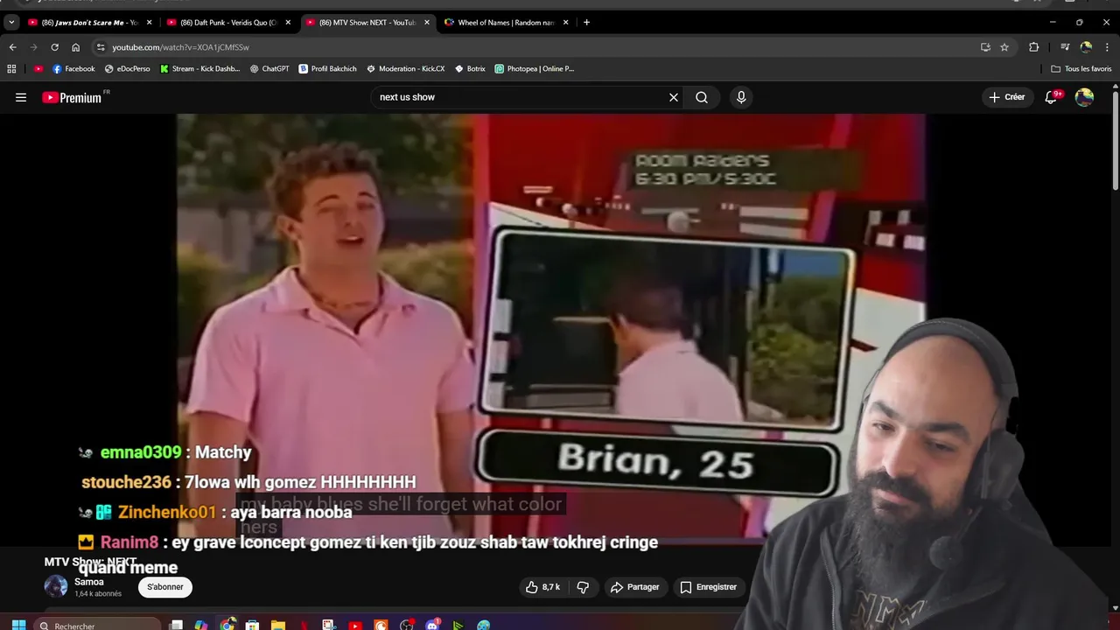Screen dimensions: 1120x630
Task: Open the eDocPerso bookmark
Action: (128, 68)
